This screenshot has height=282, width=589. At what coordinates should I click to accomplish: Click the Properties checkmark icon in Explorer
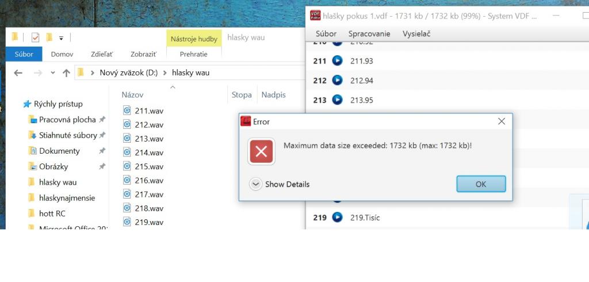35,37
